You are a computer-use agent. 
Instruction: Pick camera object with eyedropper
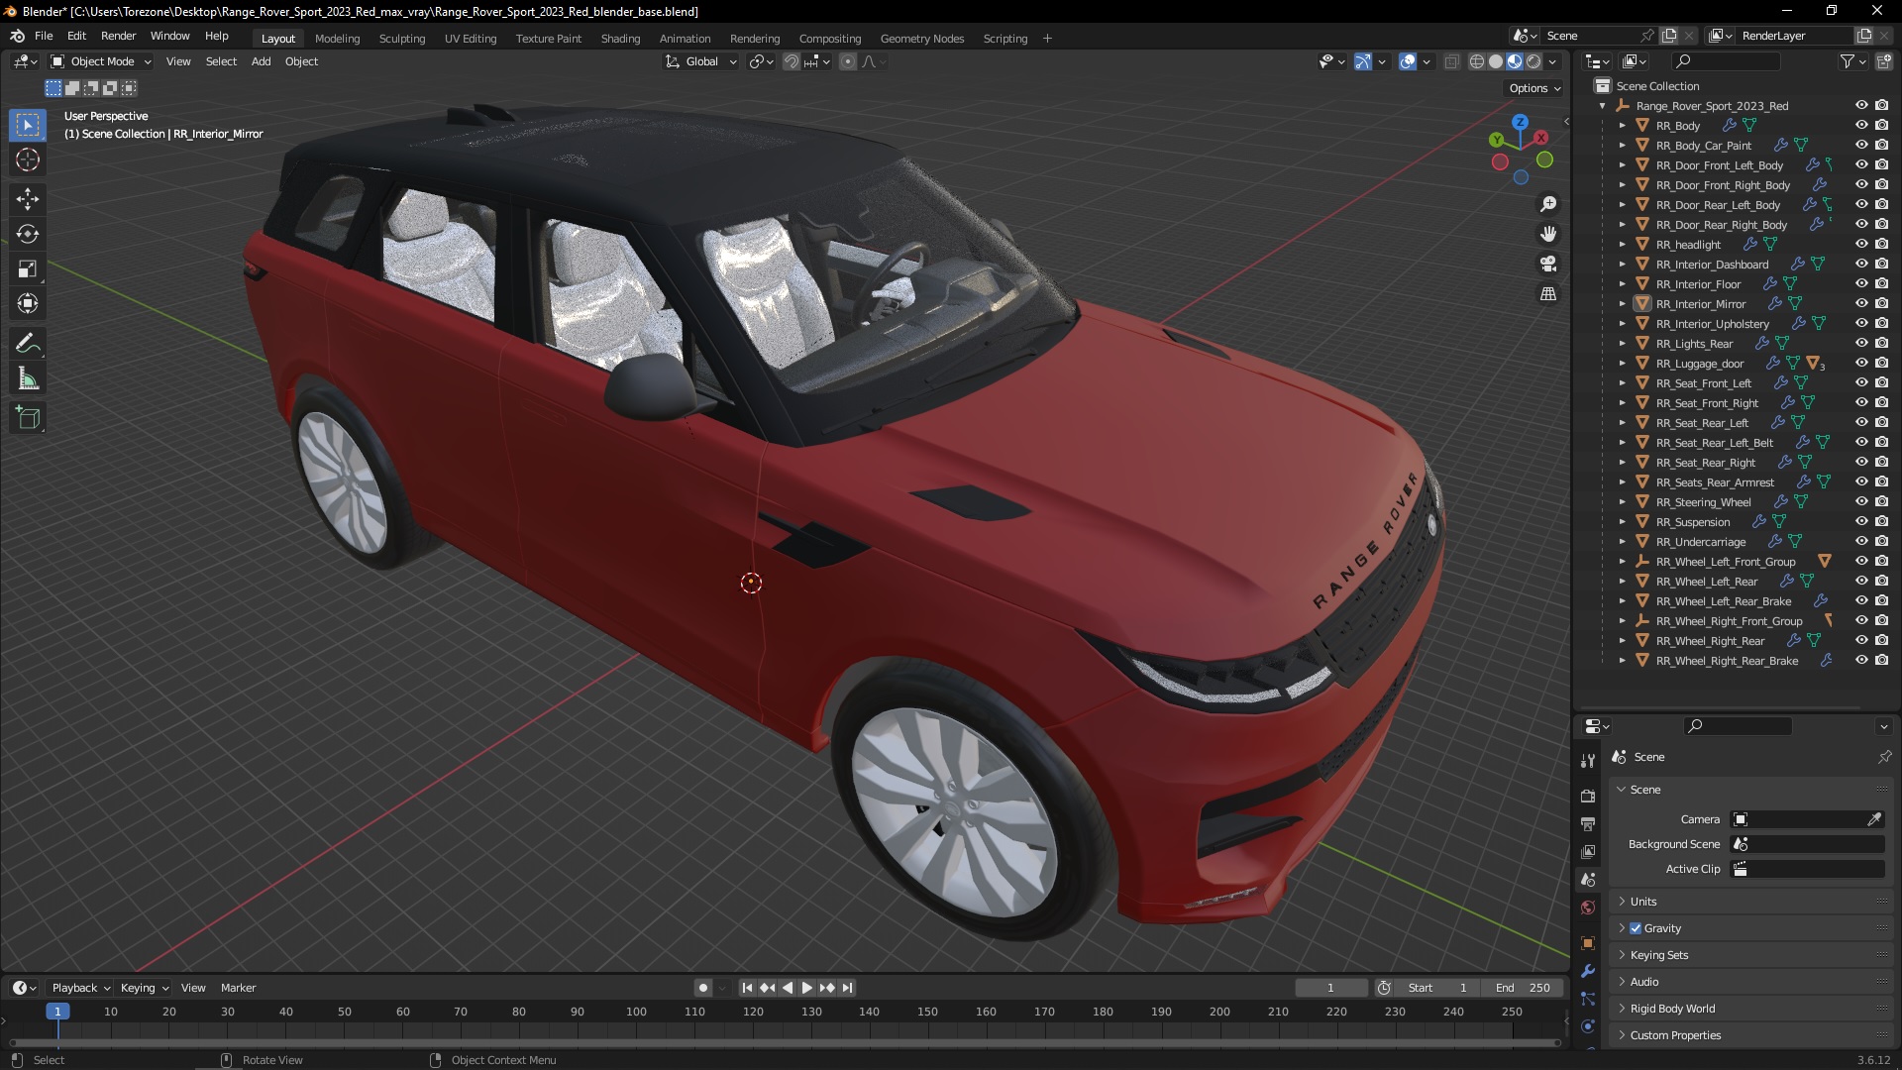(x=1874, y=819)
